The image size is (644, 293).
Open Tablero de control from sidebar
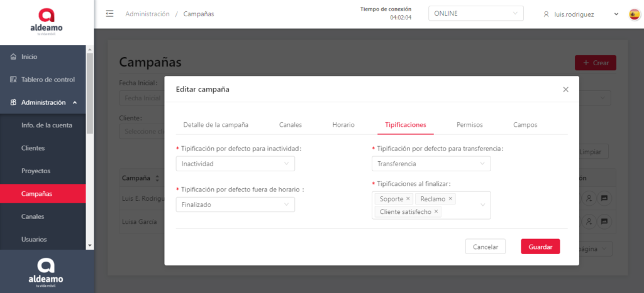click(47, 80)
